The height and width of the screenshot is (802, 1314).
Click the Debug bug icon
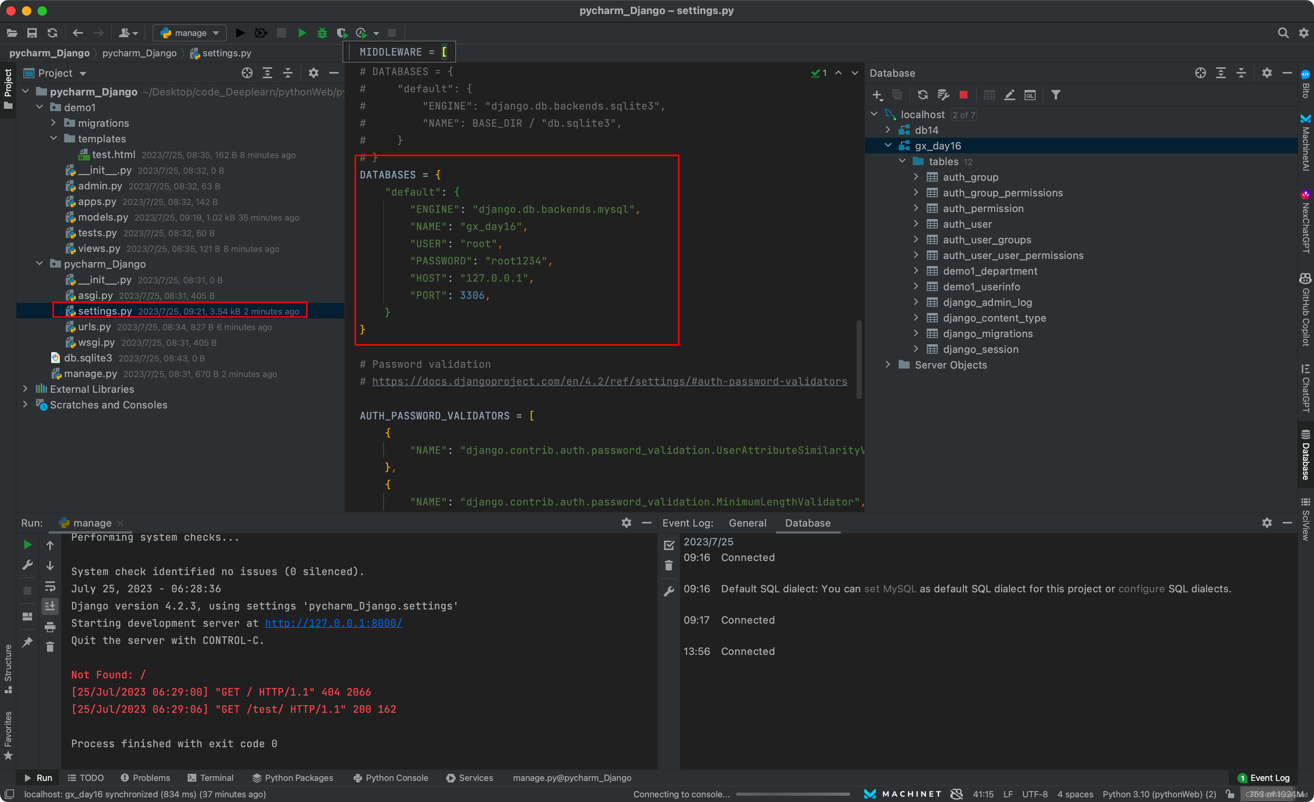tap(321, 33)
